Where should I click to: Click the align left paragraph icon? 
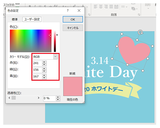pyautogui.click(x=96, y=7)
